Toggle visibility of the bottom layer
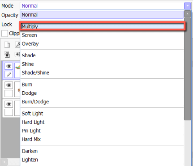Screen dimensions: 193x166 click(x=9, y=104)
